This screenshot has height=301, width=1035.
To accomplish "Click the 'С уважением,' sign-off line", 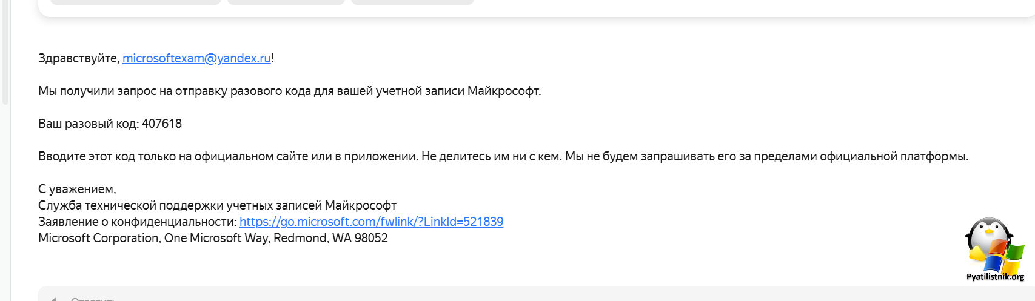I will point(77,189).
